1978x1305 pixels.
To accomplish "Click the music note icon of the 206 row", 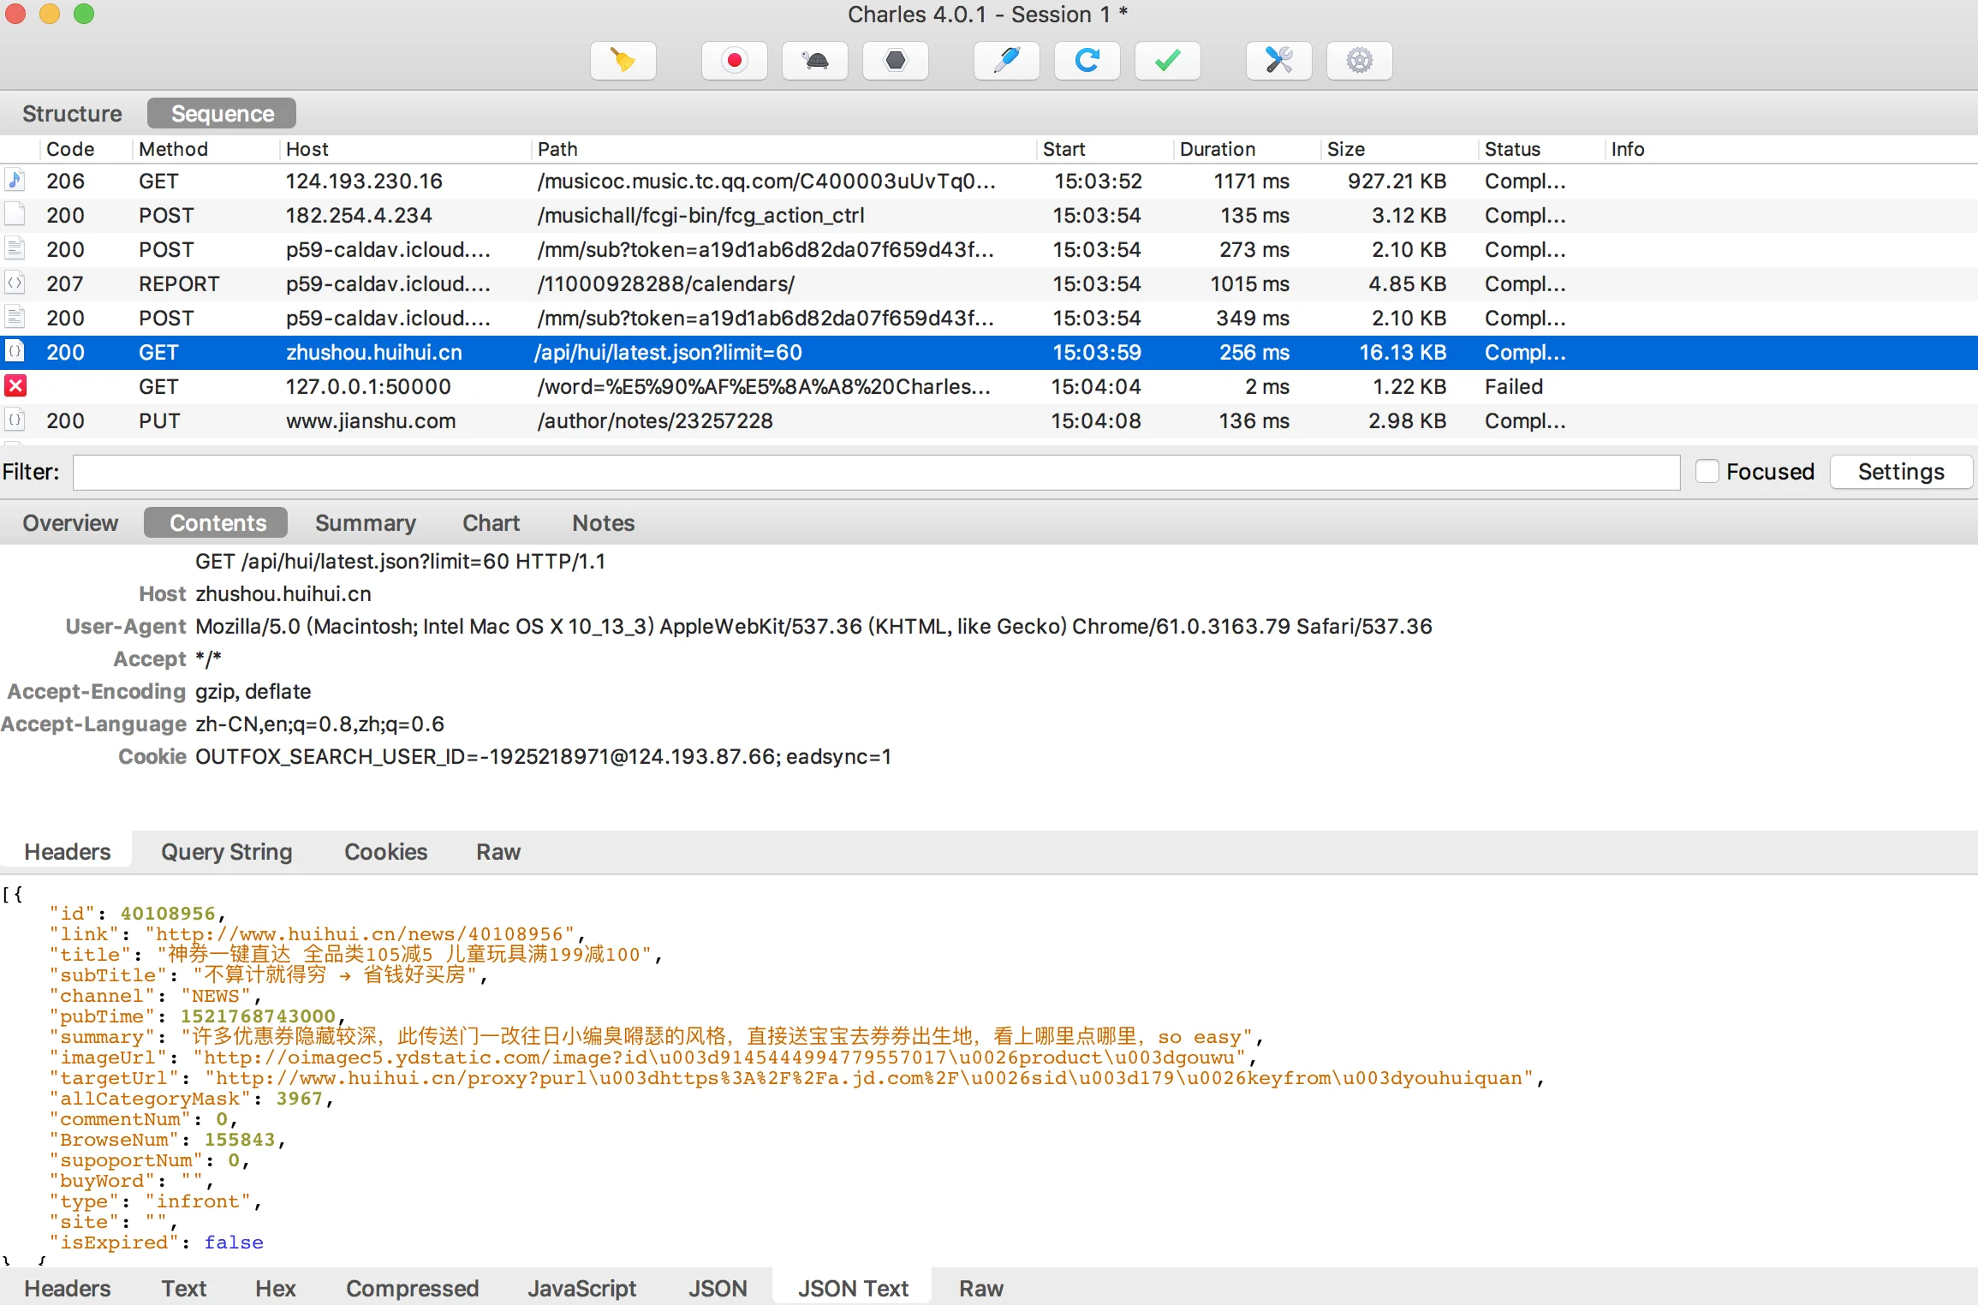I will point(15,181).
